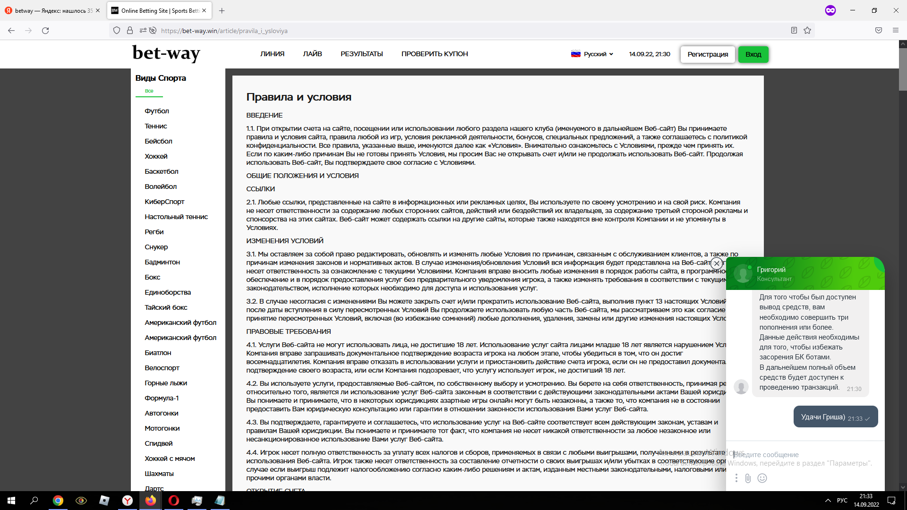Launch Chrome from the taskbar

[58, 501]
